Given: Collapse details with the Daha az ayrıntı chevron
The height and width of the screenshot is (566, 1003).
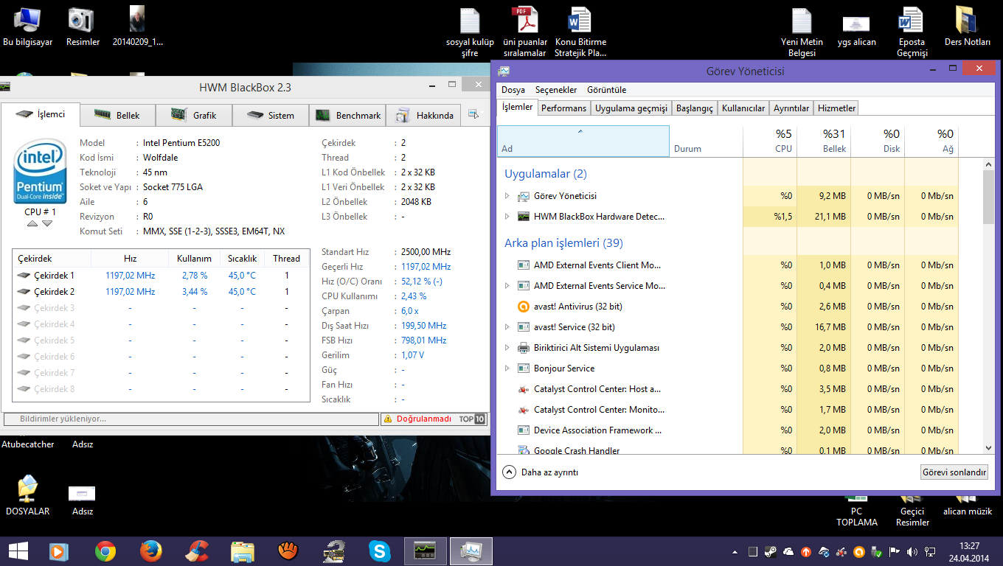Looking at the screenshot, I should click(509, 472).
